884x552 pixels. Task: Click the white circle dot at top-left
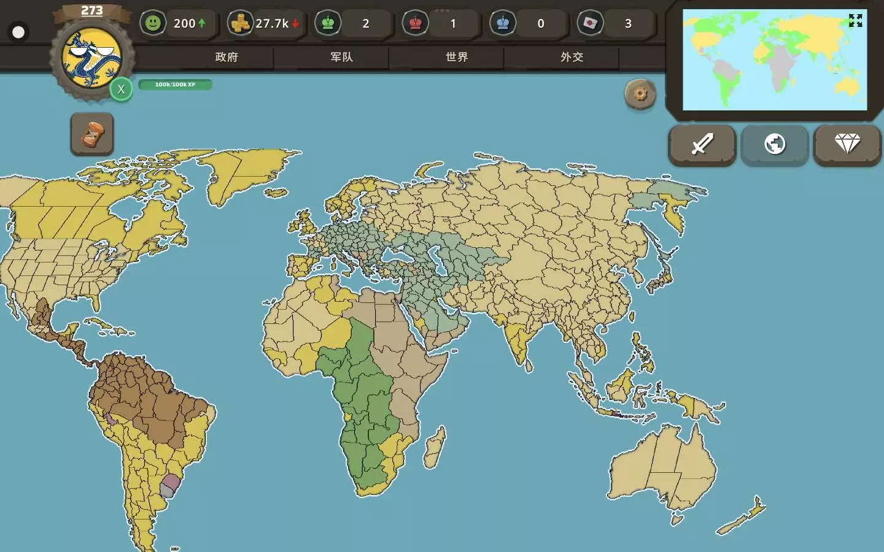coord(18,32)
